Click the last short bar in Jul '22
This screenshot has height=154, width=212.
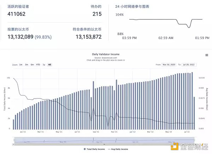[x=194, y=113]
